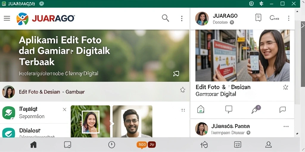Click the pen icon with purple dot
Screen dimensions: 305x152
tap(256, 109)
